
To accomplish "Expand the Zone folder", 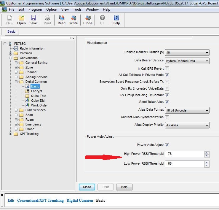I will click(x=16, y=67).
